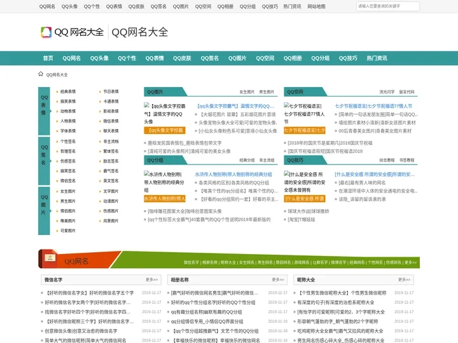The image size is (458, 343).
Task: Select the QQ表情 sidebar tab
Action: [x=44, y=111]
